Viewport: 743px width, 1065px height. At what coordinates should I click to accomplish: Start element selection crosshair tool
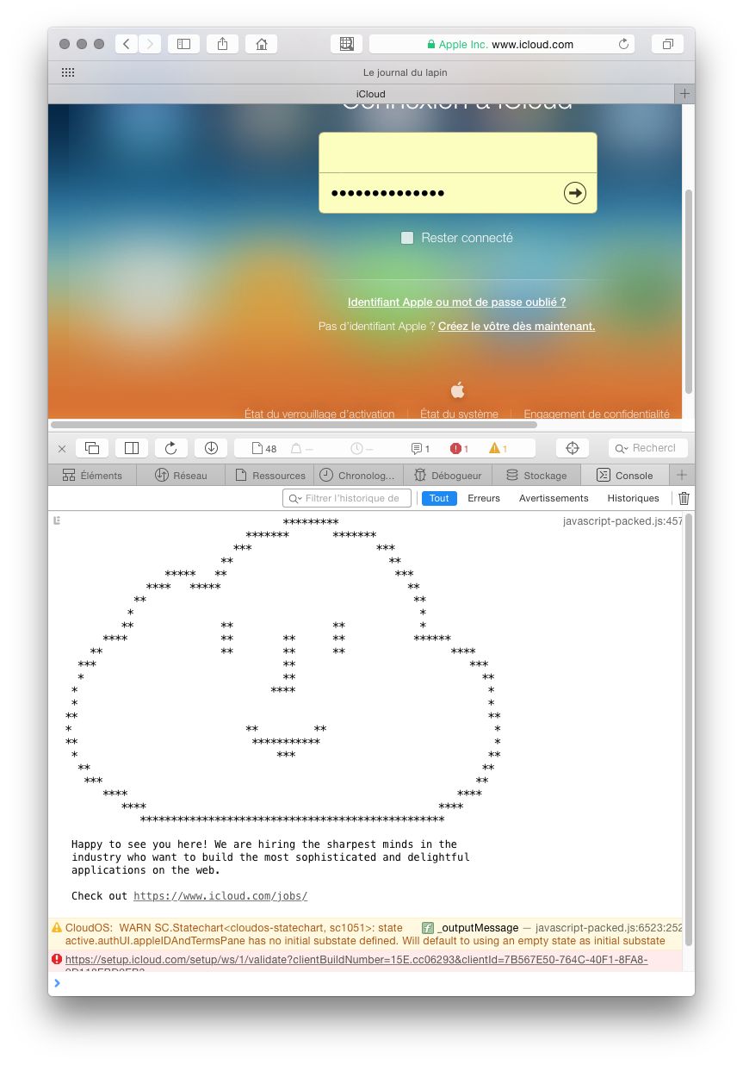(572, 448)
